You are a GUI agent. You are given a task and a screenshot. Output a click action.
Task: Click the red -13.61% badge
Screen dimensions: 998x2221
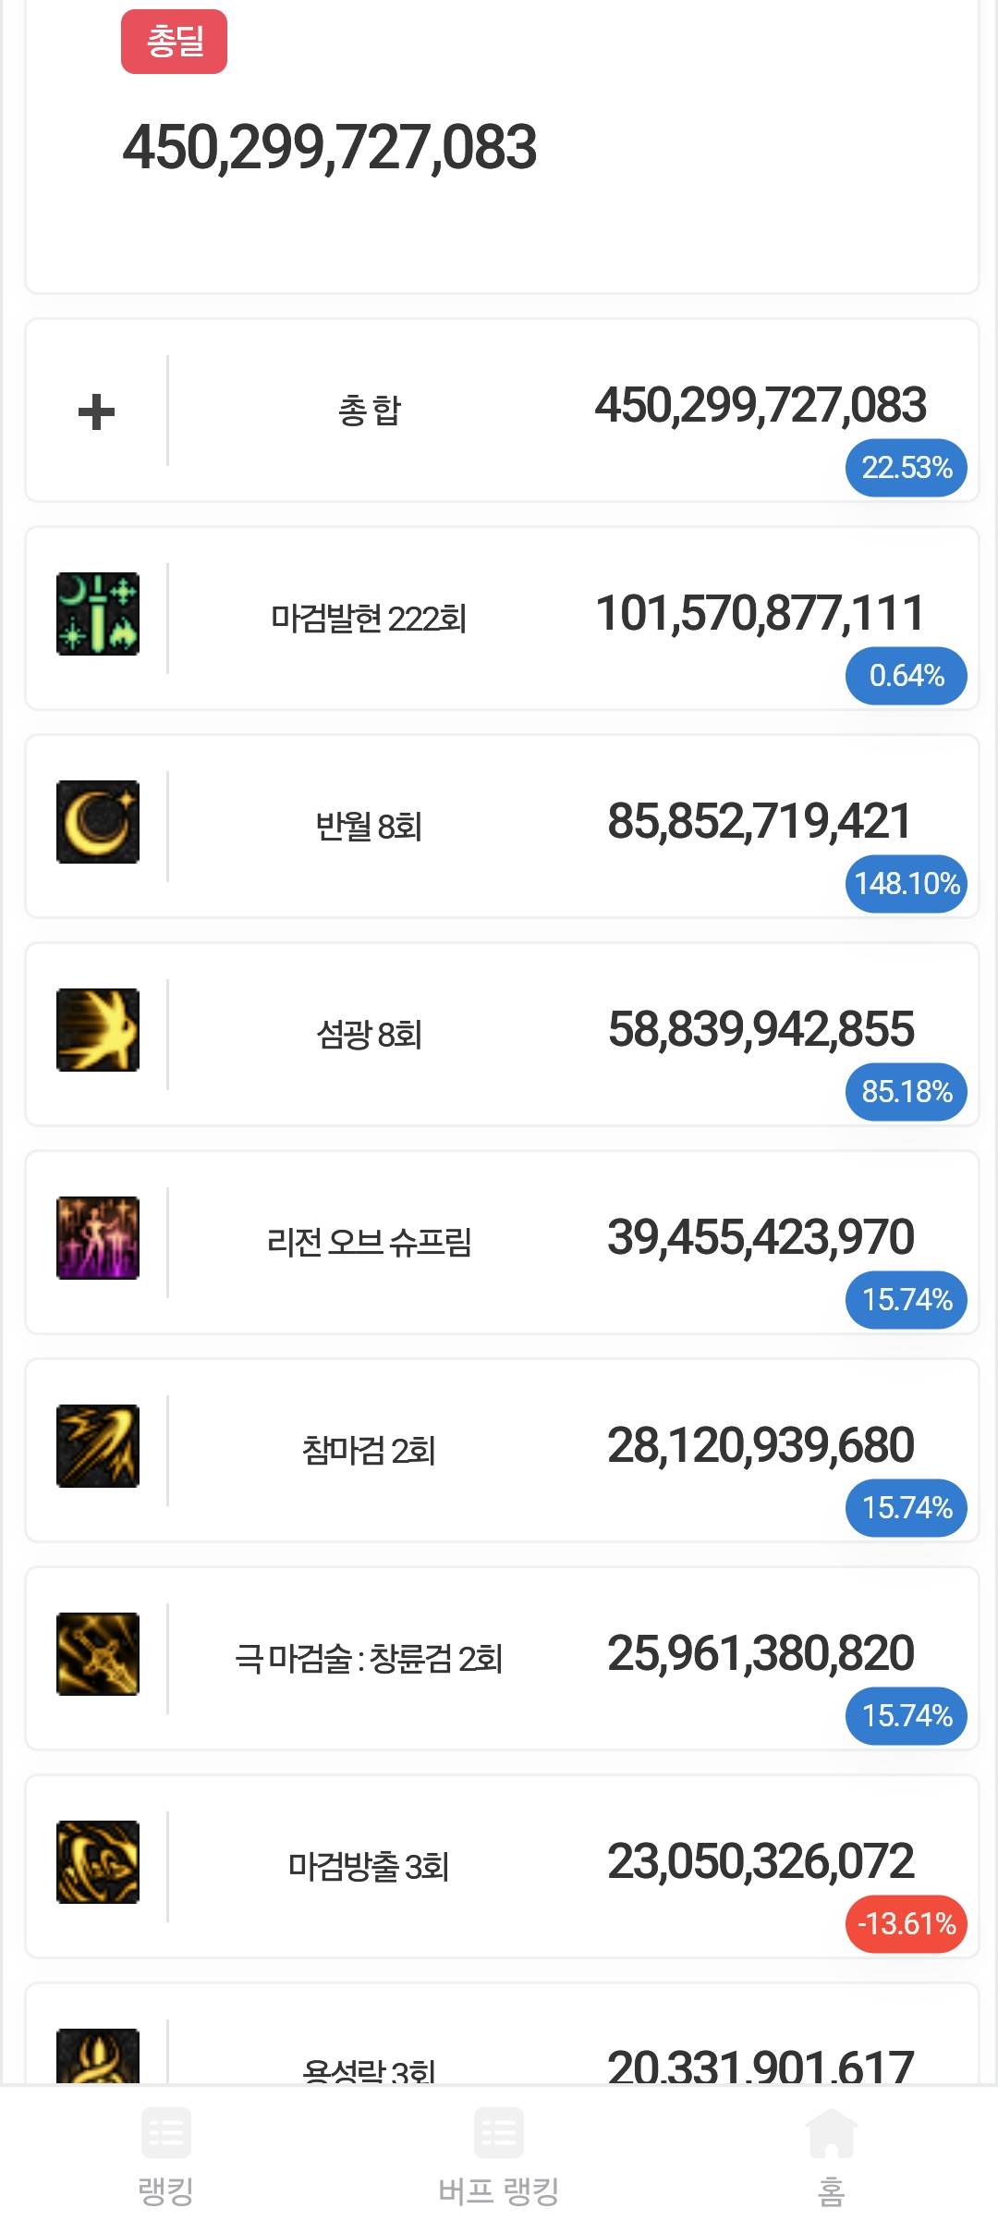pyautogui.click(x=906, y=1924)
